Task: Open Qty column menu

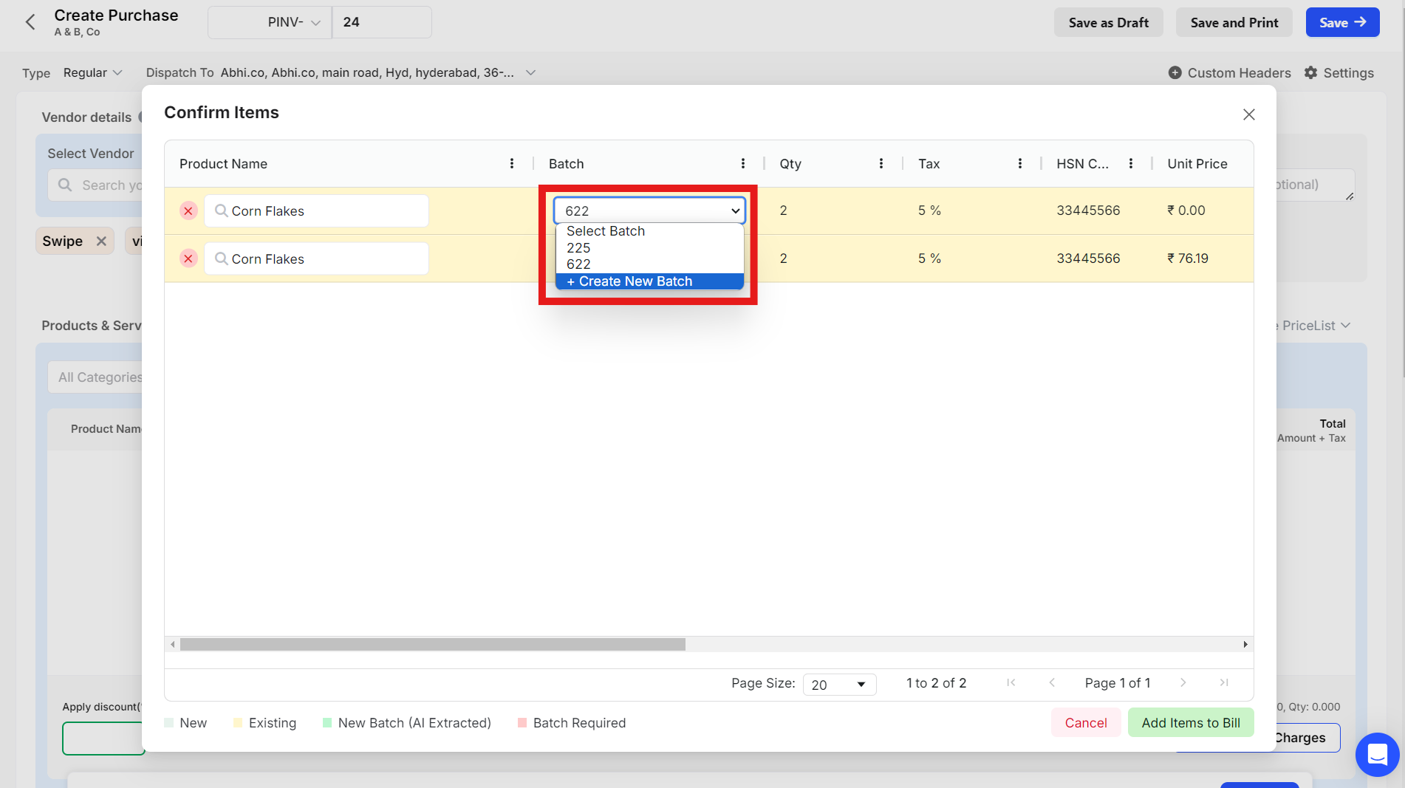Action: (x=881, y=163)
